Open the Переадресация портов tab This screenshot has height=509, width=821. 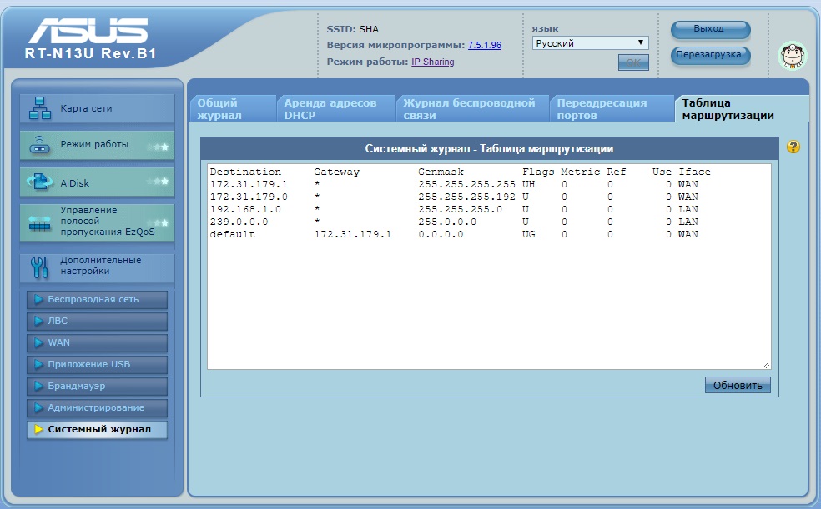[612, 108]
